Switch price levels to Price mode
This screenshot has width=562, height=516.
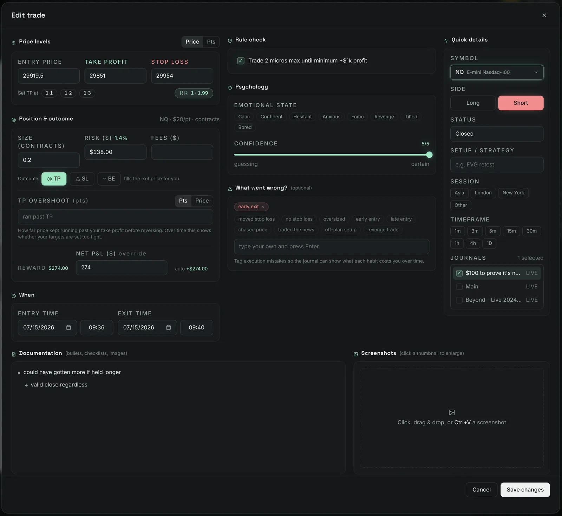point(192,42)
